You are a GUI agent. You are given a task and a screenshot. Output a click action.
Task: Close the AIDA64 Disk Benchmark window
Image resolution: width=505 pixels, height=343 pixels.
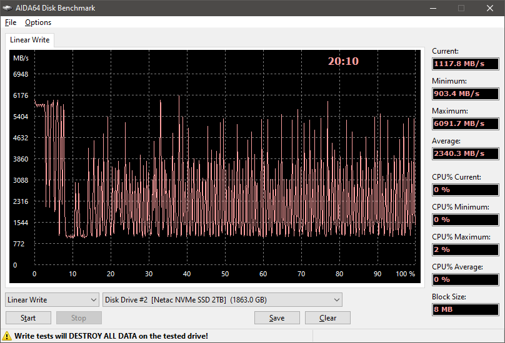click(490, 8)
